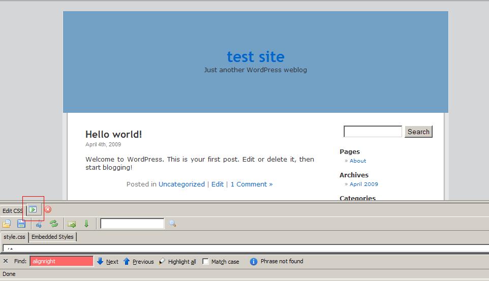This screenshot has width=489, height=281.
Task: Focus the Edit CSS search text field
Action: click(x=132, y=224)
